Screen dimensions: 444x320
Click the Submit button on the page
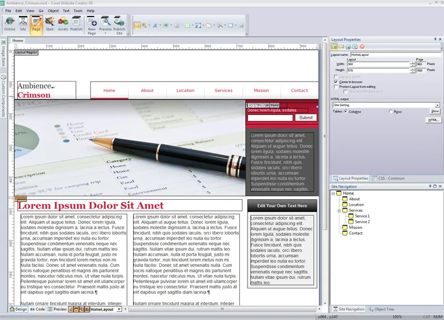(x=306, y=118)
